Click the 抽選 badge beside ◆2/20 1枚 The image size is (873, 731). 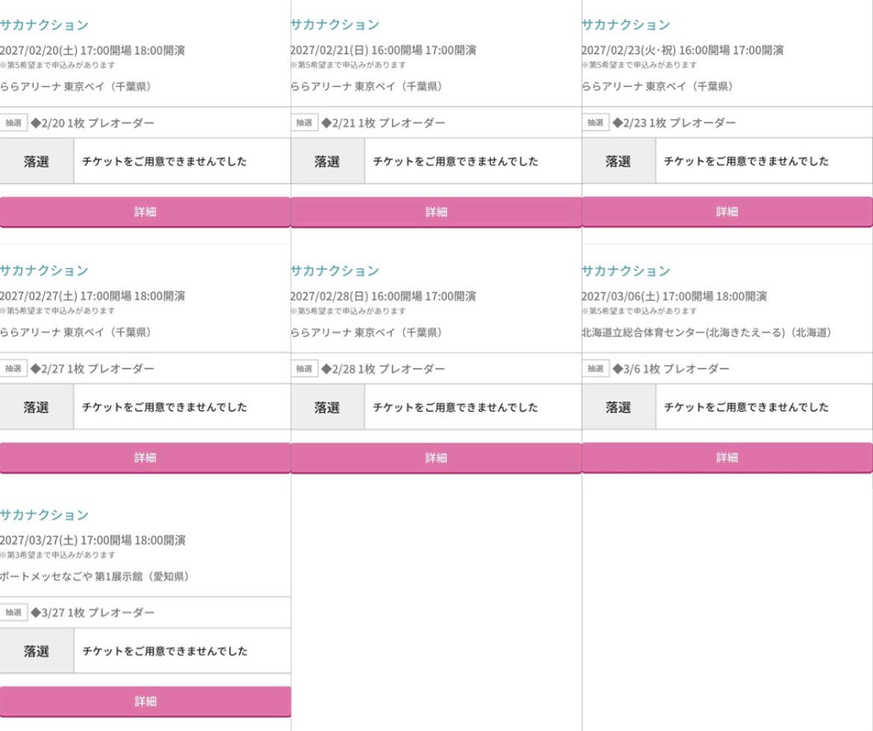(x=13, y=123)
